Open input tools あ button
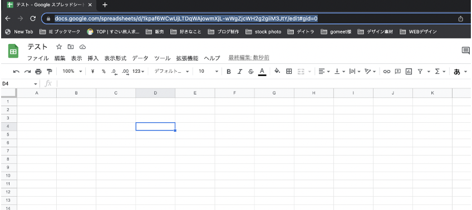This screenshot has height=210, width=472. [457, 72]
